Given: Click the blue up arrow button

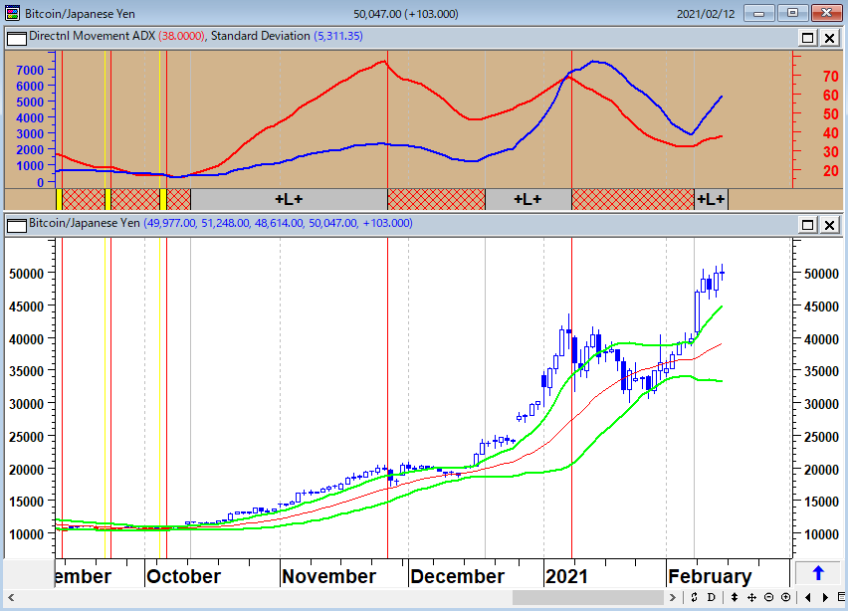Looking at the screenshot, I should (818, 574).
